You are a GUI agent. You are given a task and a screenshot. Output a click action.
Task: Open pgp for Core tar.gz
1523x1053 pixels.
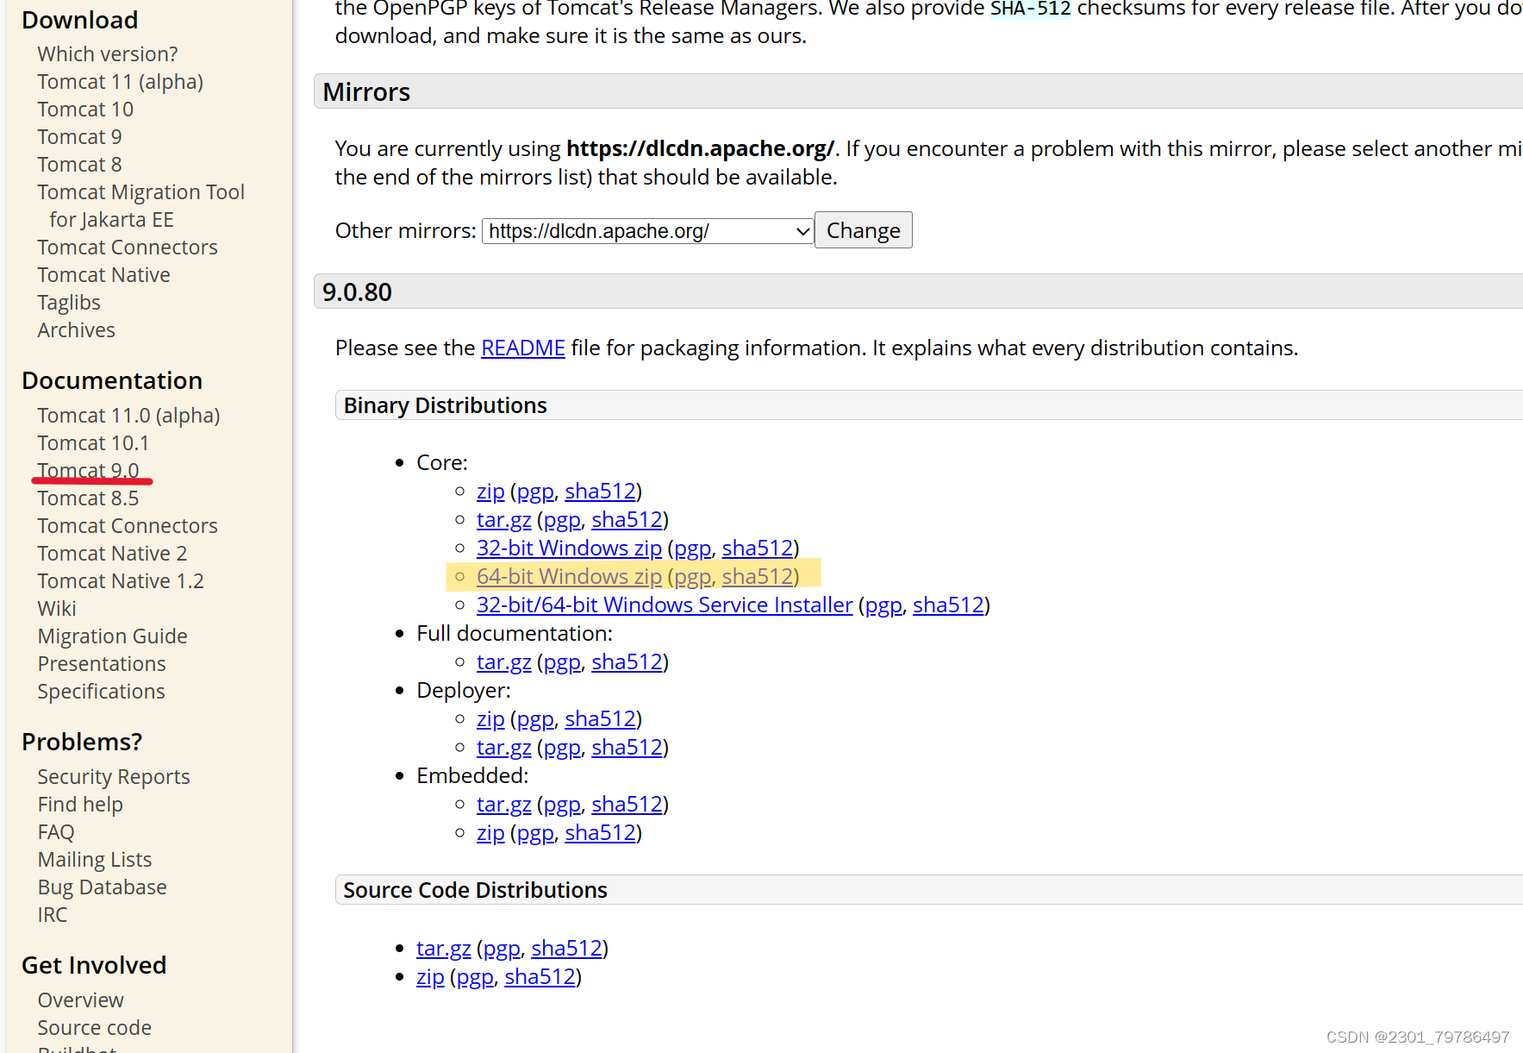562,519
